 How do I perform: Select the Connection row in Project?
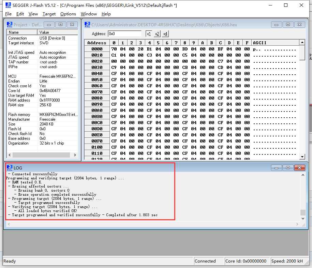coord(42,38)
